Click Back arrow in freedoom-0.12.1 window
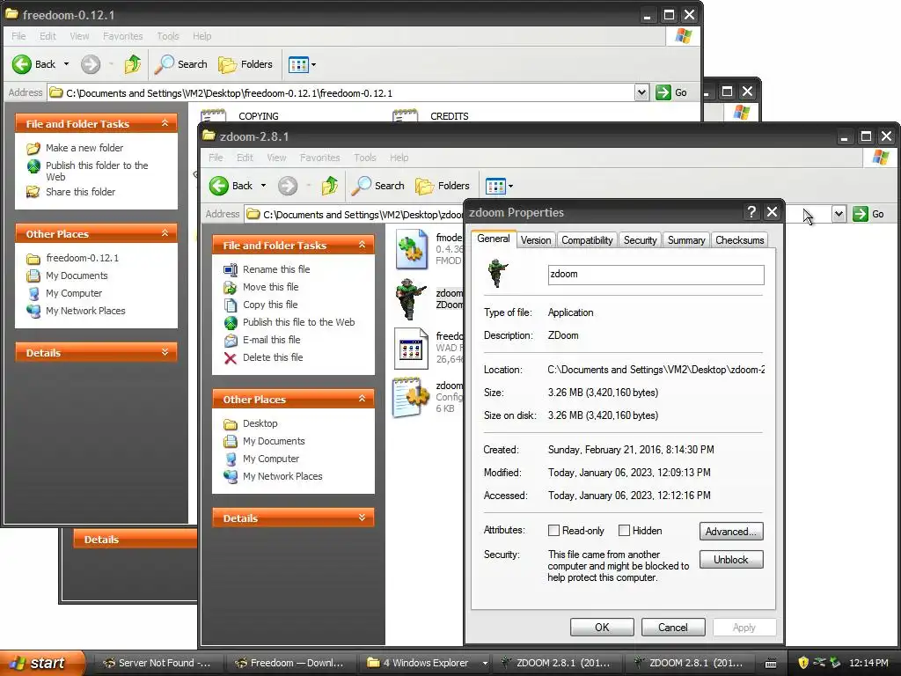 (x=22, y=64)
